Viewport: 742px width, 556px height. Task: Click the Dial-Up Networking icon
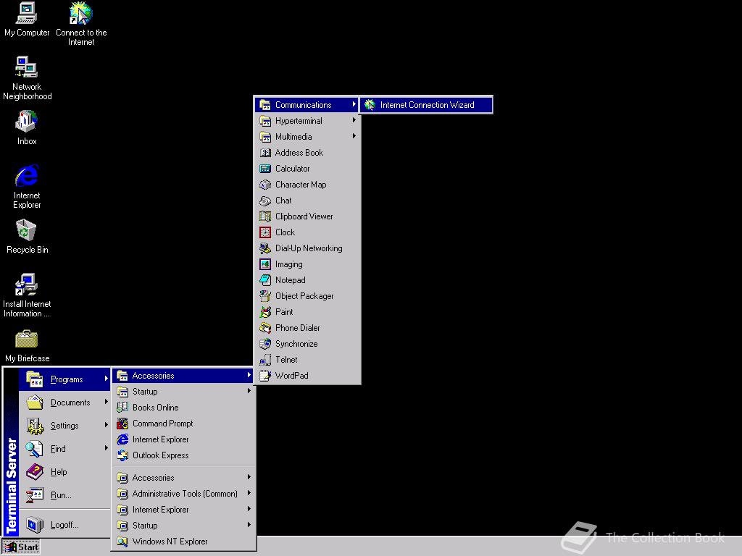(265, 248)
